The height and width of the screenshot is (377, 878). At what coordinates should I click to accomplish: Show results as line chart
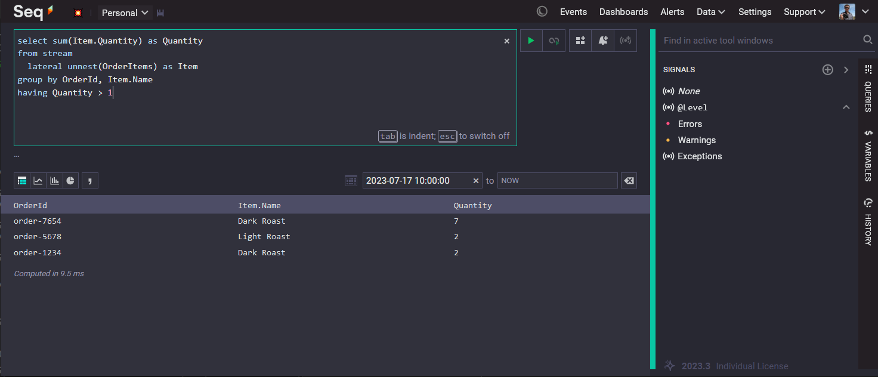(x=38, y=180)
